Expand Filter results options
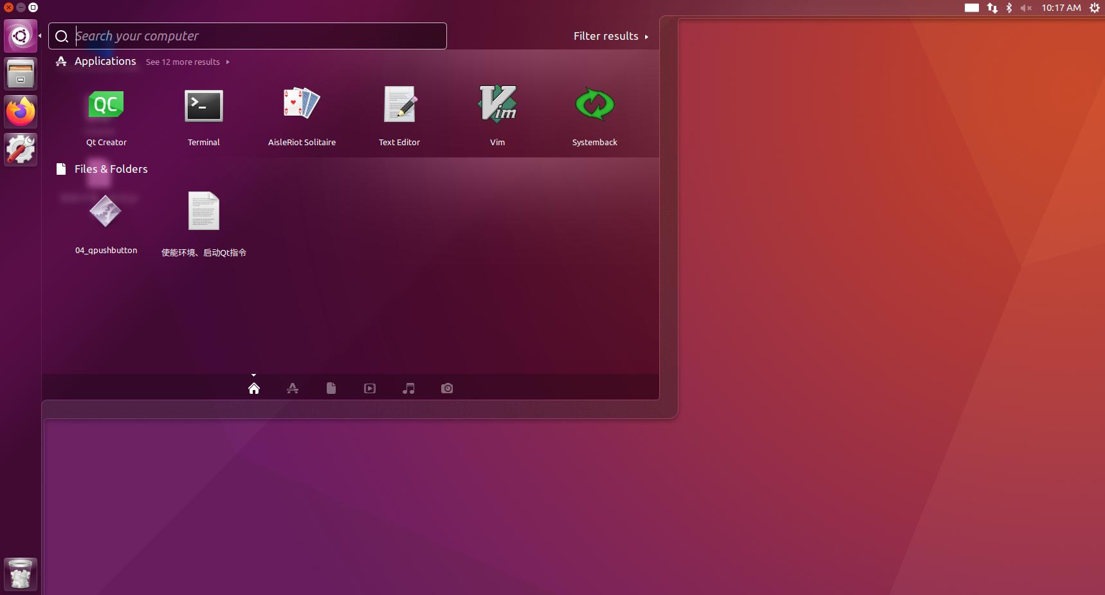Image resolution: width=1105 pixels, height=595 pixels. click(x=610, y=37)
